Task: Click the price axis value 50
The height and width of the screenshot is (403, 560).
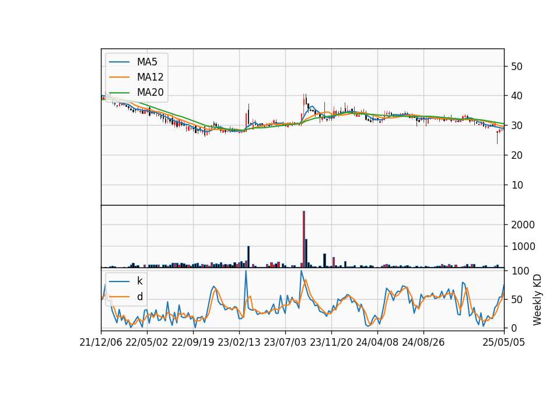Action: [517, 67]
